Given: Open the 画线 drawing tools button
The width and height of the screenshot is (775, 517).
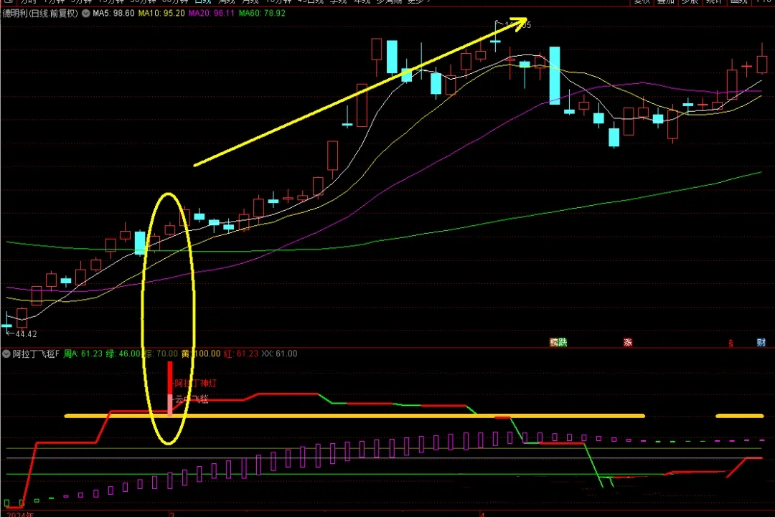Looking at the screenshot, I should (x=738, y=2).
